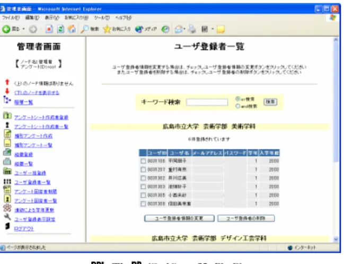Open the ヘルプ(H) menu

124,18
